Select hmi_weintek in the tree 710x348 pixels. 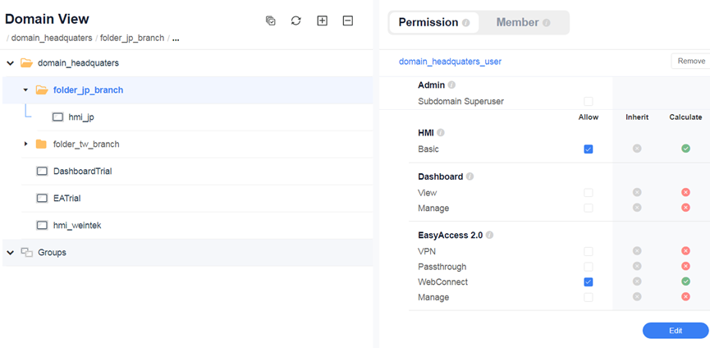coord(77,226)
